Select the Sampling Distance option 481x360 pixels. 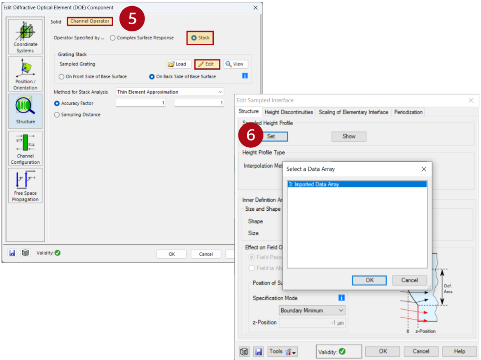point(77,115)
